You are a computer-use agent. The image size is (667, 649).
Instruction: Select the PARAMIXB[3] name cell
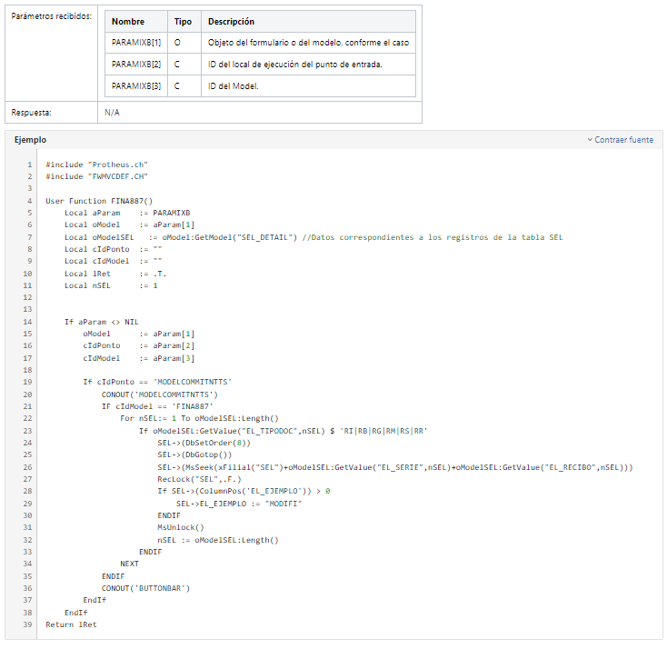tap(136, 86)
